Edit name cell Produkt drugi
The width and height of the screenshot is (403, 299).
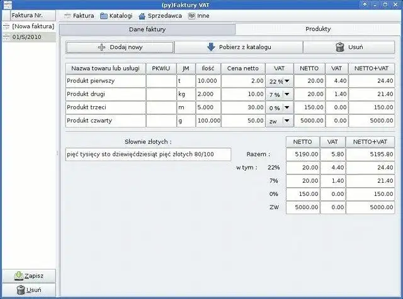tap(106, 94)
